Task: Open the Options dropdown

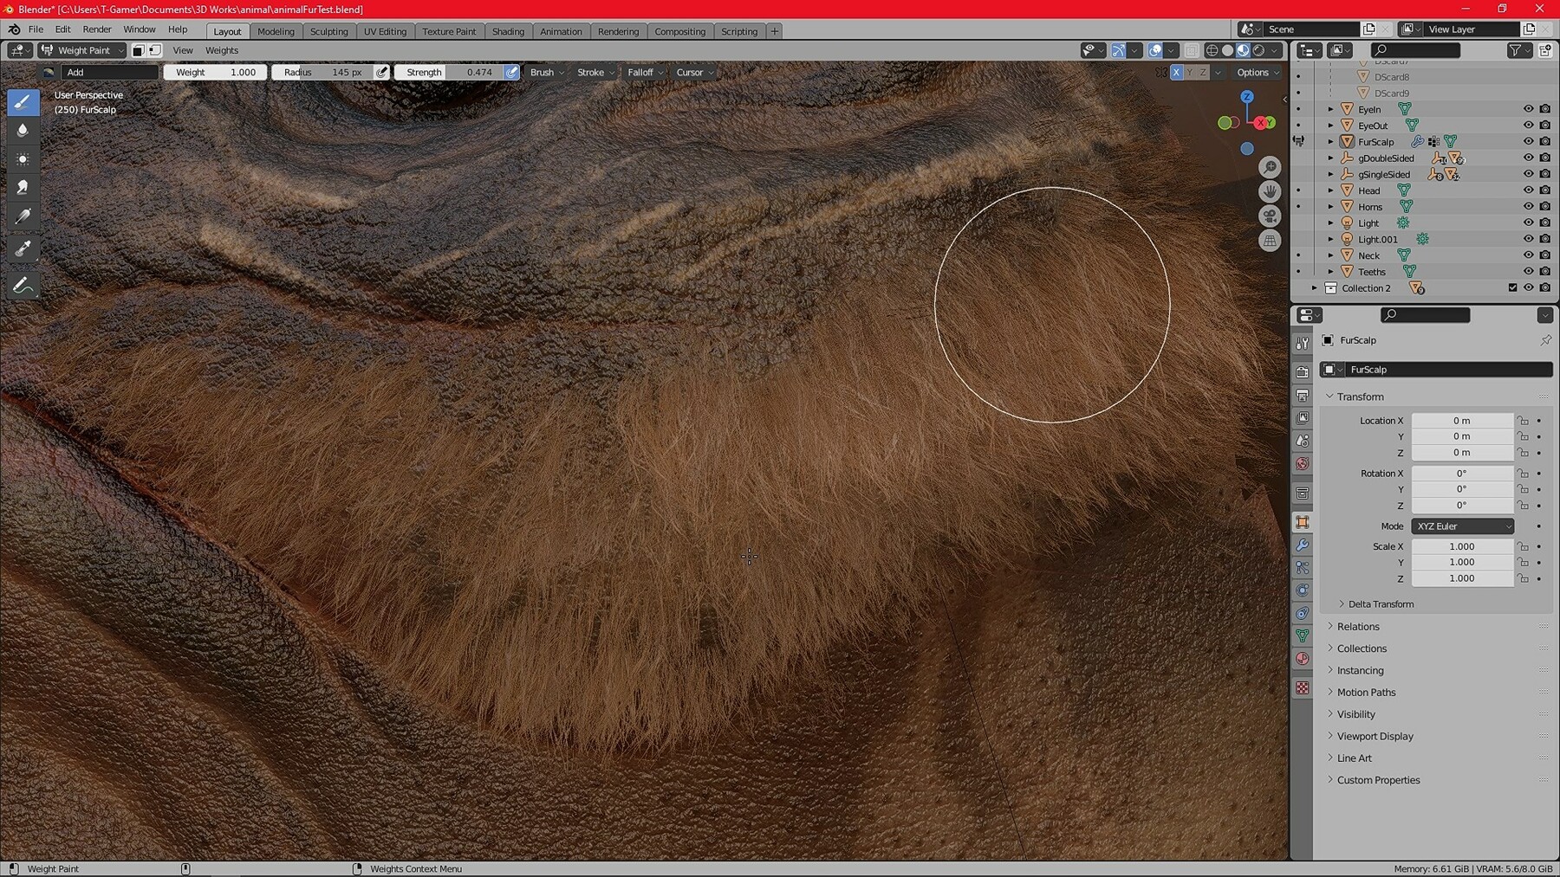Action: coord(1258,73)
